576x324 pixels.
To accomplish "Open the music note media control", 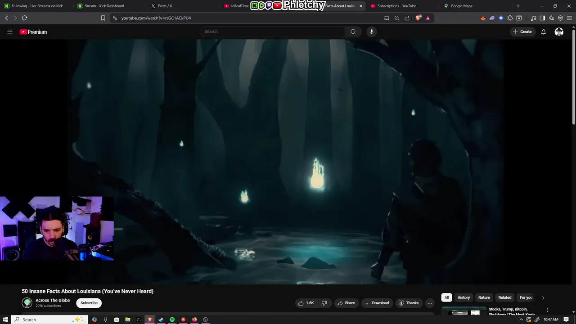I will 533,18.
